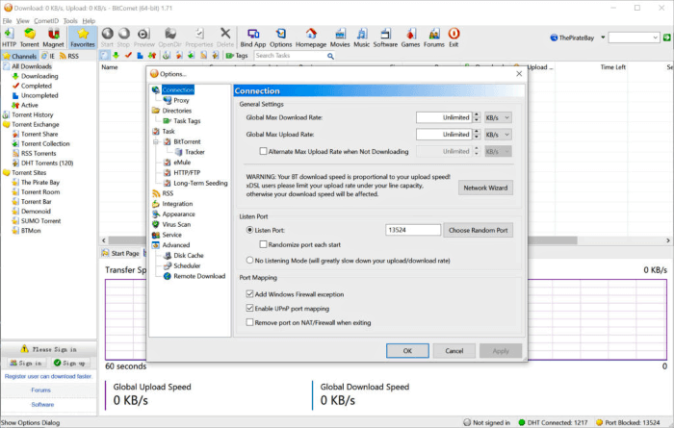Switch to the IE sidebar tab

tap(48, 56)
